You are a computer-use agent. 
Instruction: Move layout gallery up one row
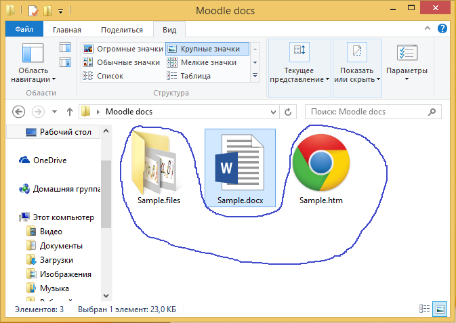click(x=255, y=49)
